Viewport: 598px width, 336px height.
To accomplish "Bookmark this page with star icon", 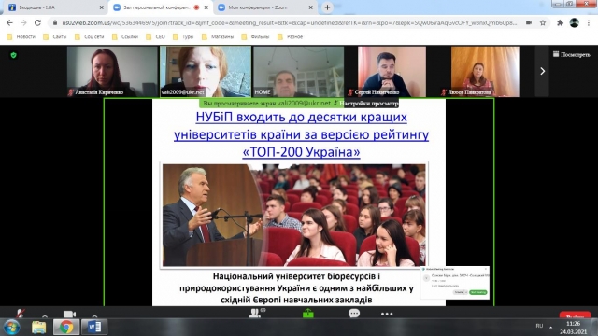I will (543, 22).
